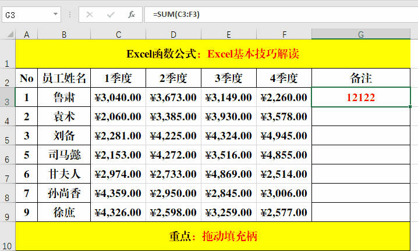Click the footer cell '重点：拖动填充柄'
The width and height of the screenshot is (418, 251).
point(212,236)
